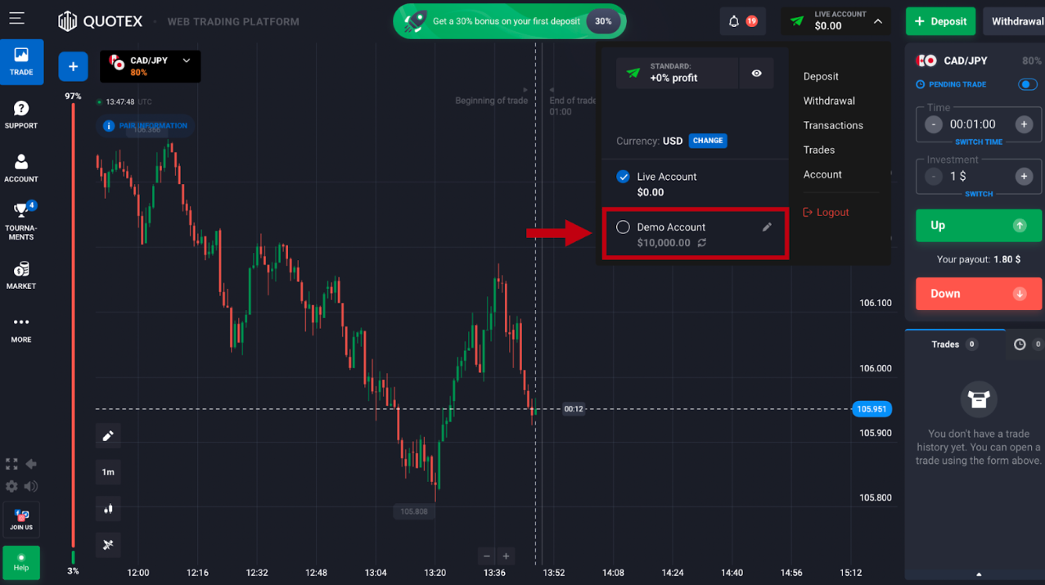The image size is (1045, 585).
Task: Open the settings gear icon
Action: 11,486
